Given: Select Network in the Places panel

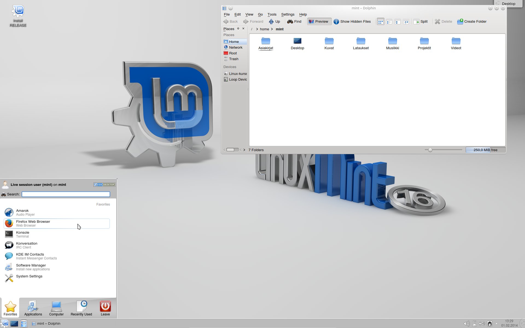Looking at the screenshot, I should tap(235, 47).
